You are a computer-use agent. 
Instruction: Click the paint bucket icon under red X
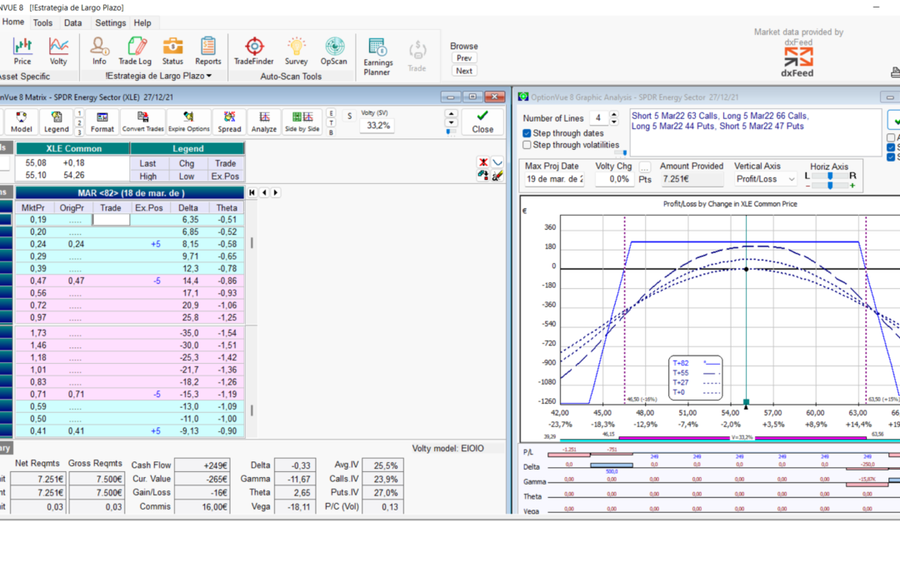point(483,176)
